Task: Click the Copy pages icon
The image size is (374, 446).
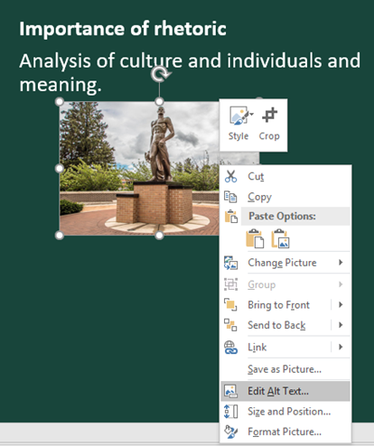Action: (230, 197)
